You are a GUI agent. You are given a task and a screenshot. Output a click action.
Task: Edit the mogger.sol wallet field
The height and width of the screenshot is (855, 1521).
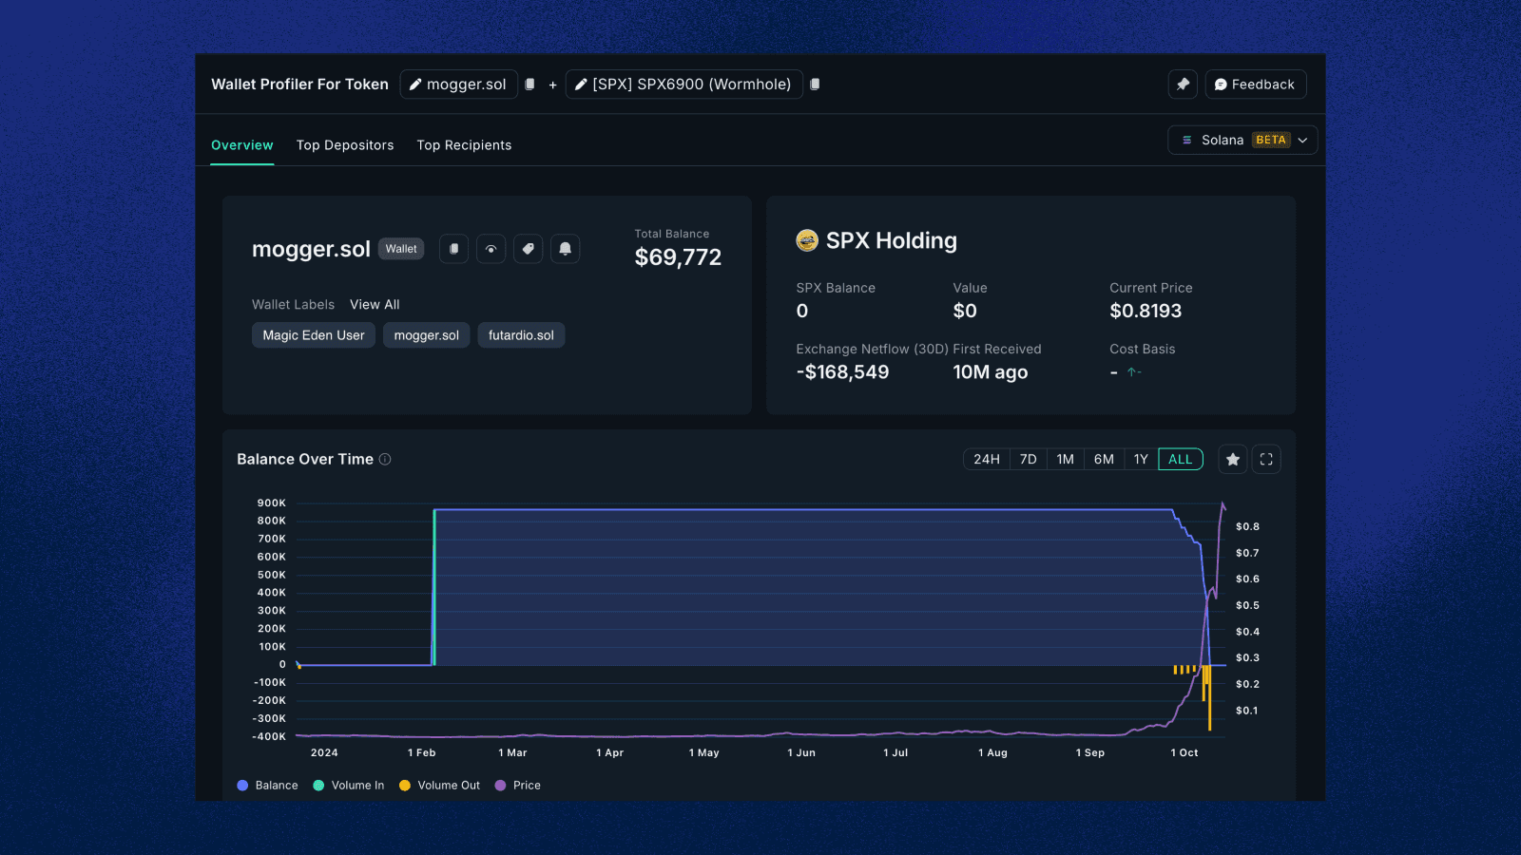pos(459,85)
